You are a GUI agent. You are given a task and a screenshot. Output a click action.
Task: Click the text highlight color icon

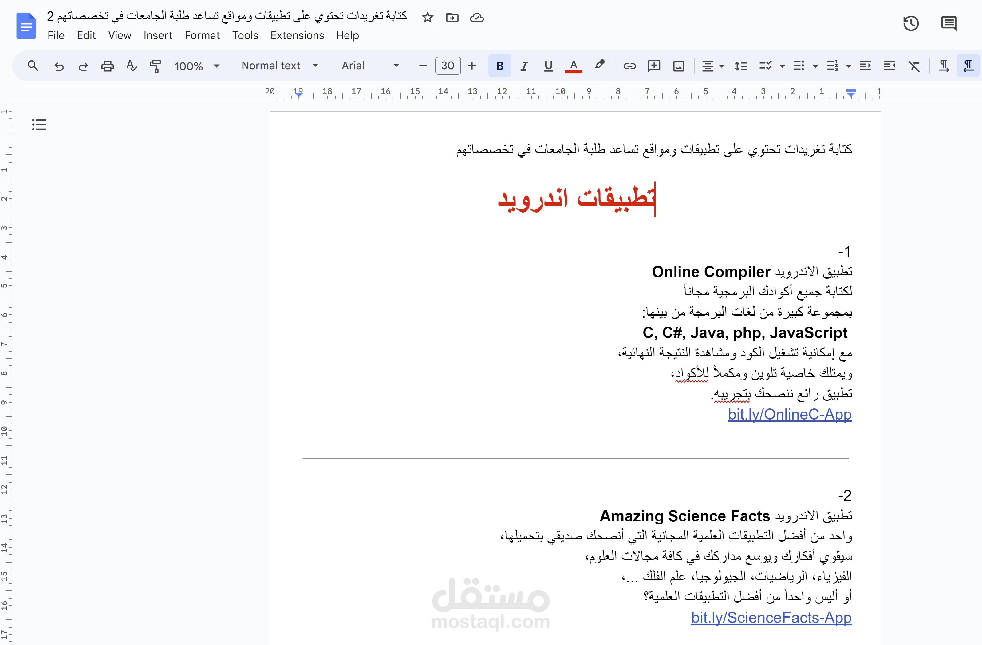(x=599, y=66)
